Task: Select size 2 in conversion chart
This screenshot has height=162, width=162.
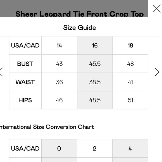Action: tap(95, 149)
